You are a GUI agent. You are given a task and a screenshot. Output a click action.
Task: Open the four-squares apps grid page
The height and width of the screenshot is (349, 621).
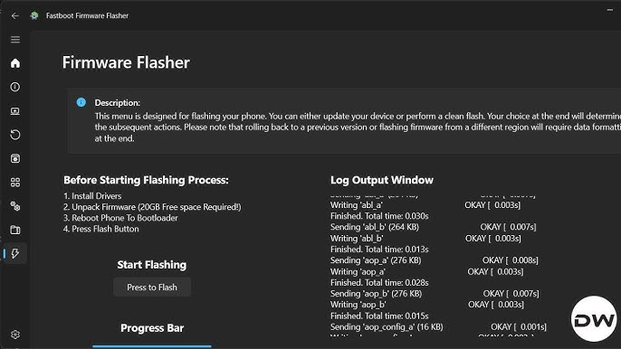point(15,183)
